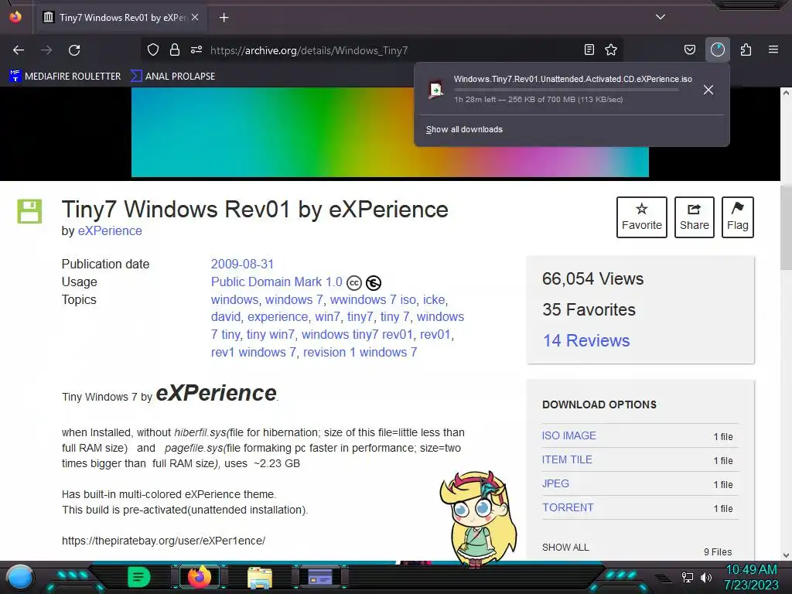Open the 'win7' topic link
Image resolution: width=792 pixels, height=594 pixels.
click(327, 316)
